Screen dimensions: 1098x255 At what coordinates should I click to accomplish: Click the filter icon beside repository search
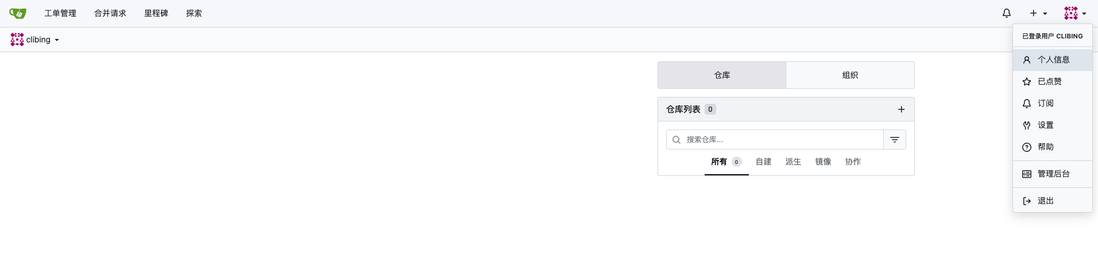pos(894,140)
